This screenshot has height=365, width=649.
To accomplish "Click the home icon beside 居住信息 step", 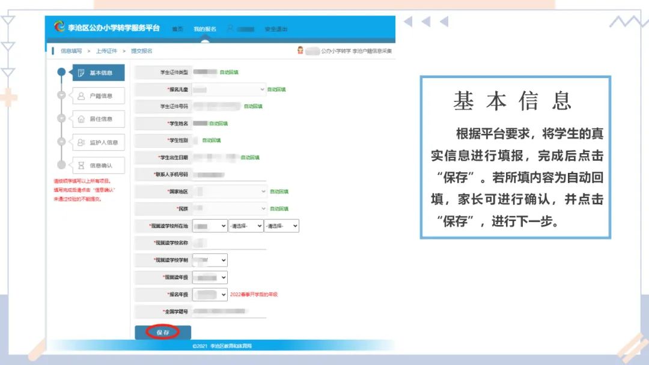I will [82, 119].
